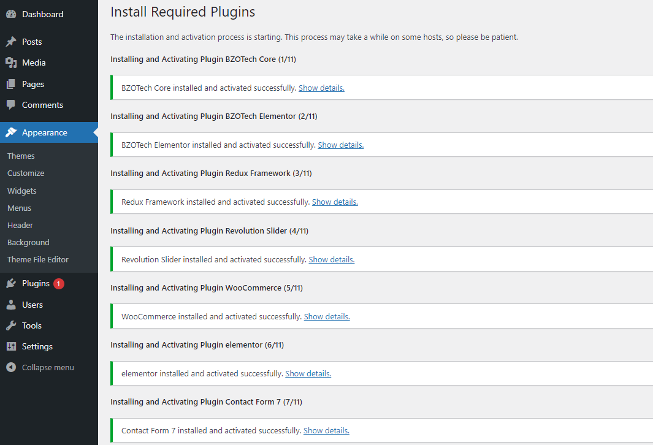Go to Widgets submenu
The width and height of the screenshot is (653, 445).
[21, 191]
